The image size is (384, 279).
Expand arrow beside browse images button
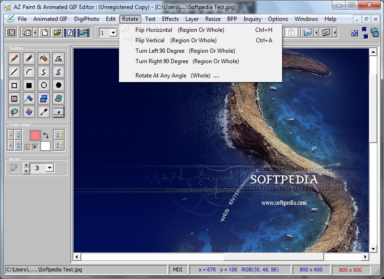click(x=36, y=32)
